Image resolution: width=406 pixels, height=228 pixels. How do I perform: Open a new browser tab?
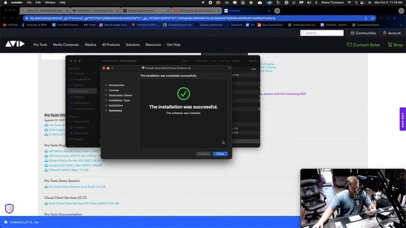[x=277, y=11]
